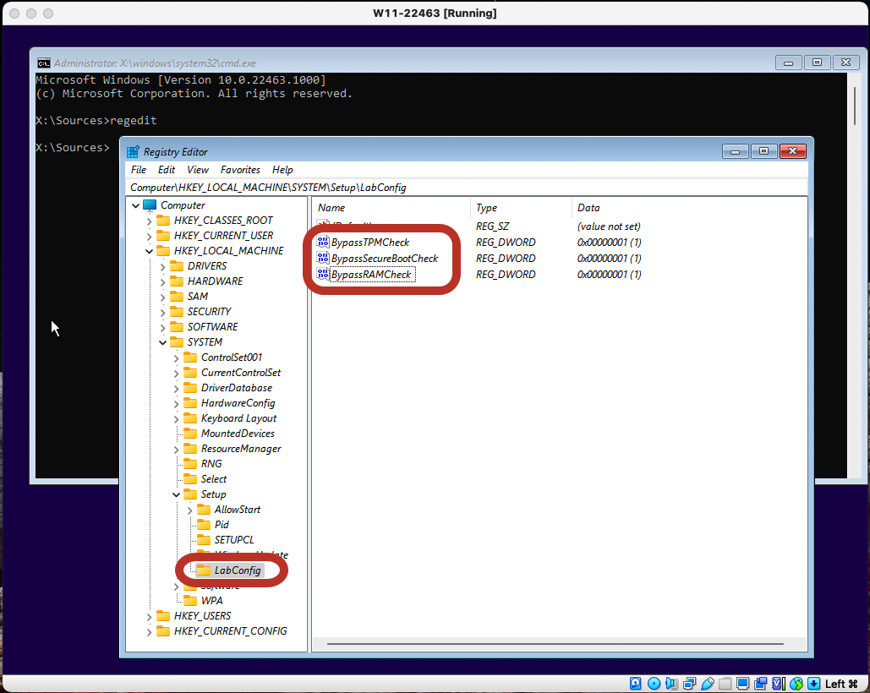Expand HKEY_CURRENT_USER hive
Viewport: 870px width, 693px height.
click(150, 236)
